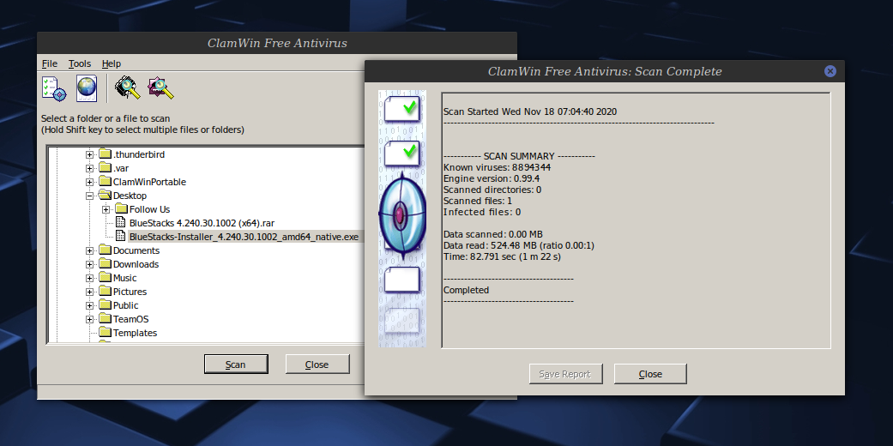Select the TeamOS folder label
Viewport: 893px width, 446px height.
click(x=130, y=320)
